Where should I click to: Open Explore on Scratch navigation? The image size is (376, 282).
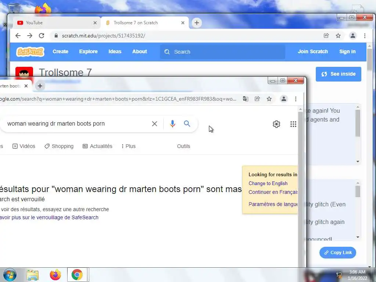tap(88, 51)
